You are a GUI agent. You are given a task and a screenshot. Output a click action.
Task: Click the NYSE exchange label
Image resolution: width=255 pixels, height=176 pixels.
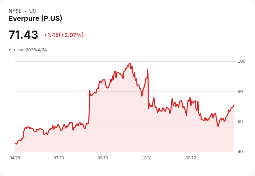point(15,11)
